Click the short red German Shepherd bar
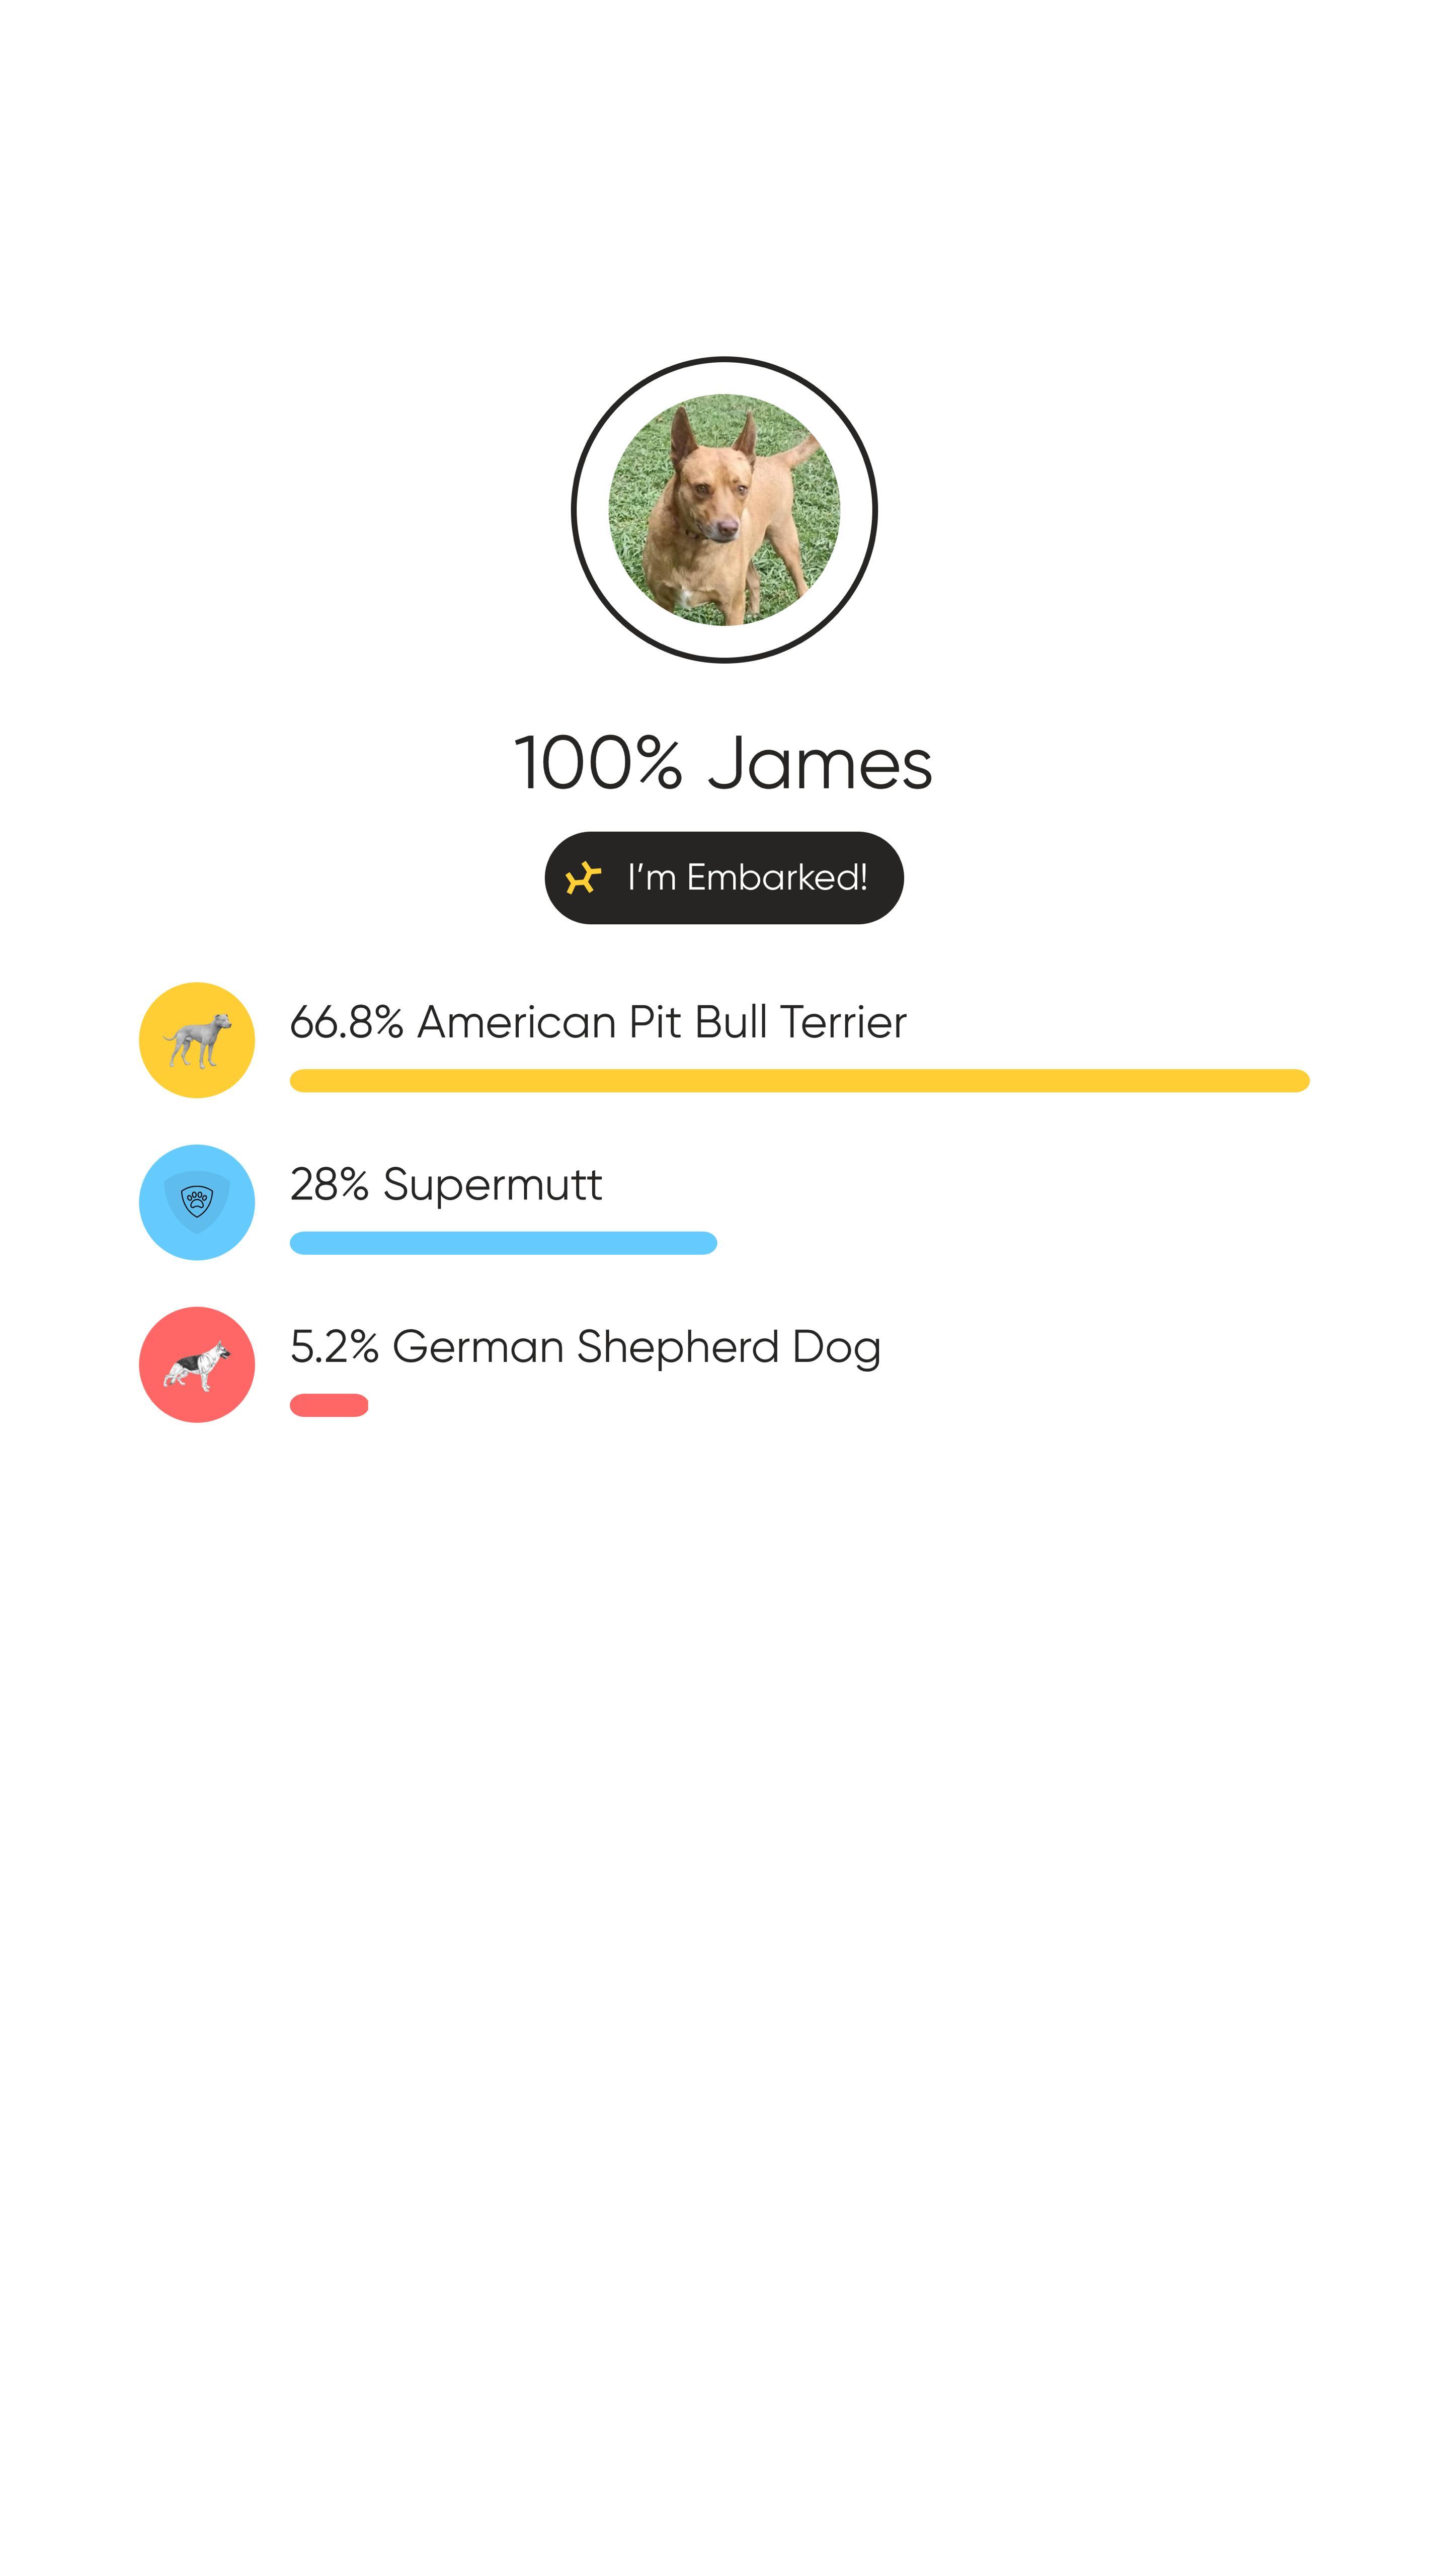Viewport: 1449px width, 2576px height. [x=329, y=1405]
